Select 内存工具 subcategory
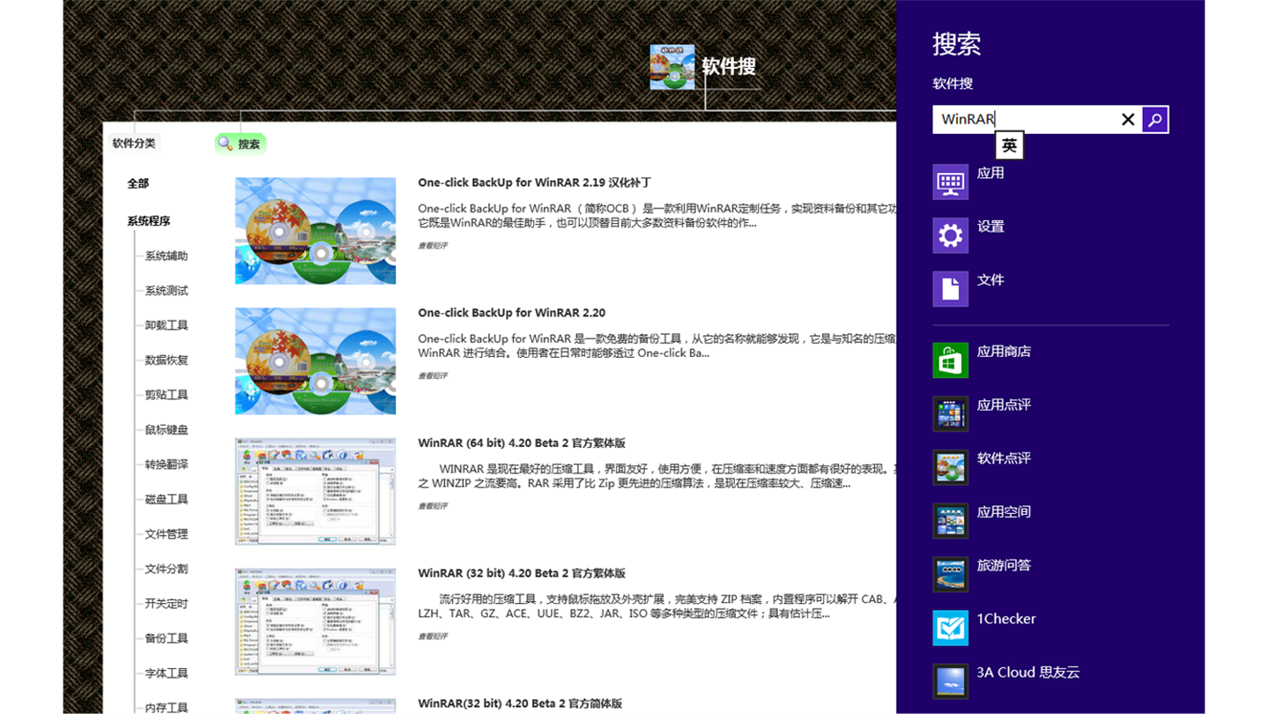Screen dimensions: 1269x714 tap(167, 708)
